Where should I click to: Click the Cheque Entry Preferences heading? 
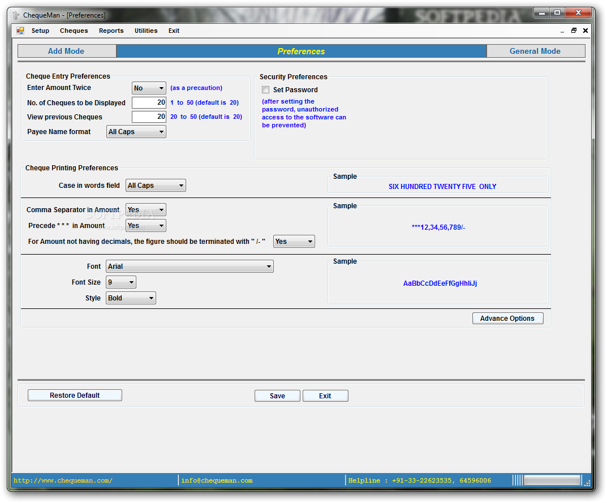[68, 76]
